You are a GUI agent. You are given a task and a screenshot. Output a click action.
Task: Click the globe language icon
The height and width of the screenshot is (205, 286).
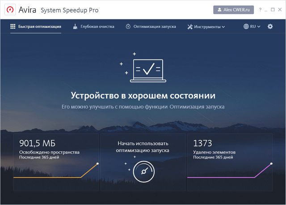tap(246, 27)
